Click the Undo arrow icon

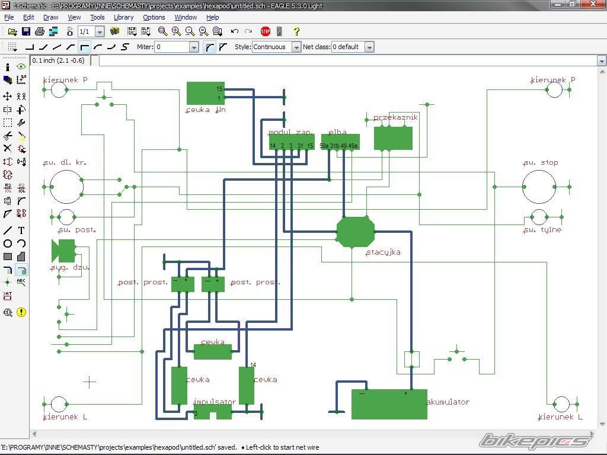coord(235,31)
